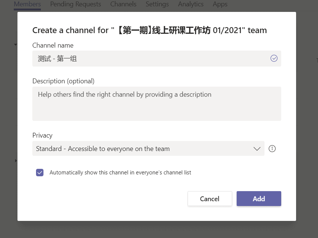View the Analytics tab

coord(191,4)
